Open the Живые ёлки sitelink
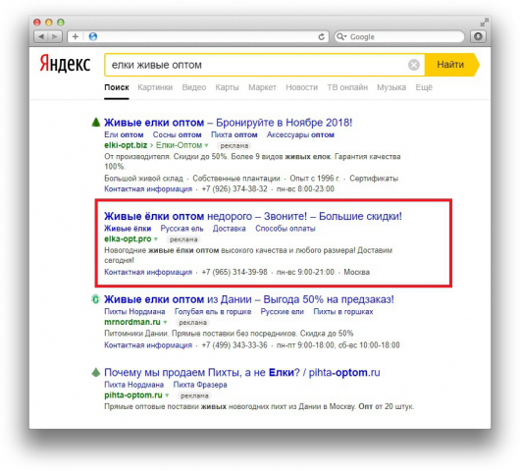This screenshot has width=520, height=471. tap(128, 229)
